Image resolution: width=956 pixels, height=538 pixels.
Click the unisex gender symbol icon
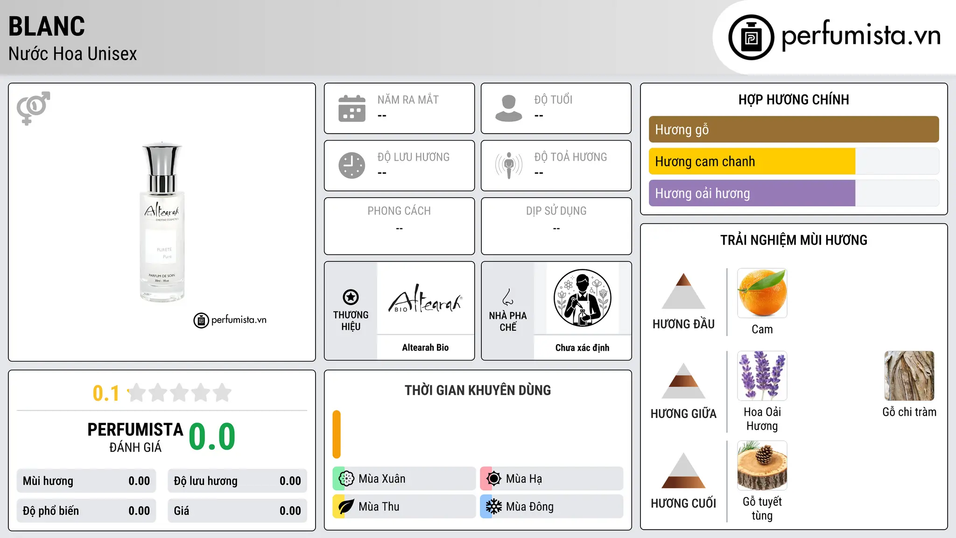pyautogui.click(x=33, y=108)
